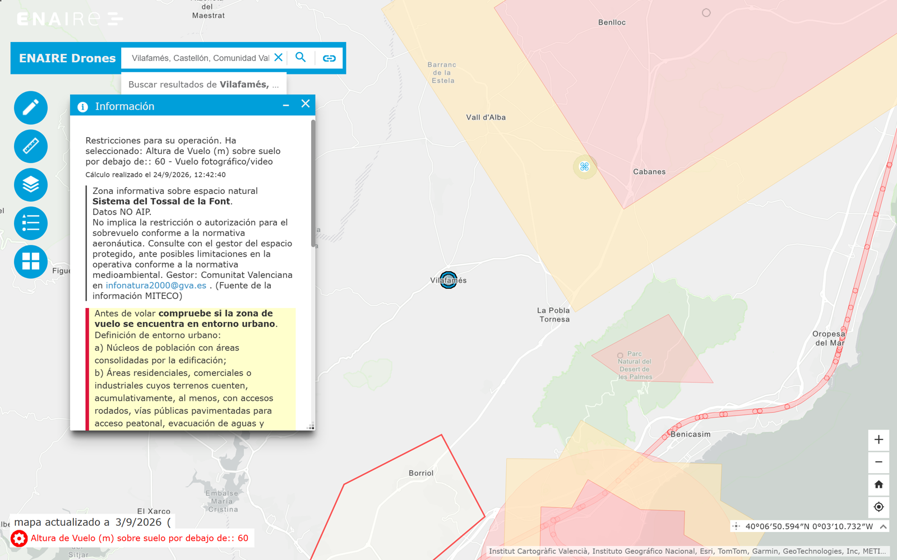Select 'Buscar resultados de Vilafamés' suggestion

point(204,85)
